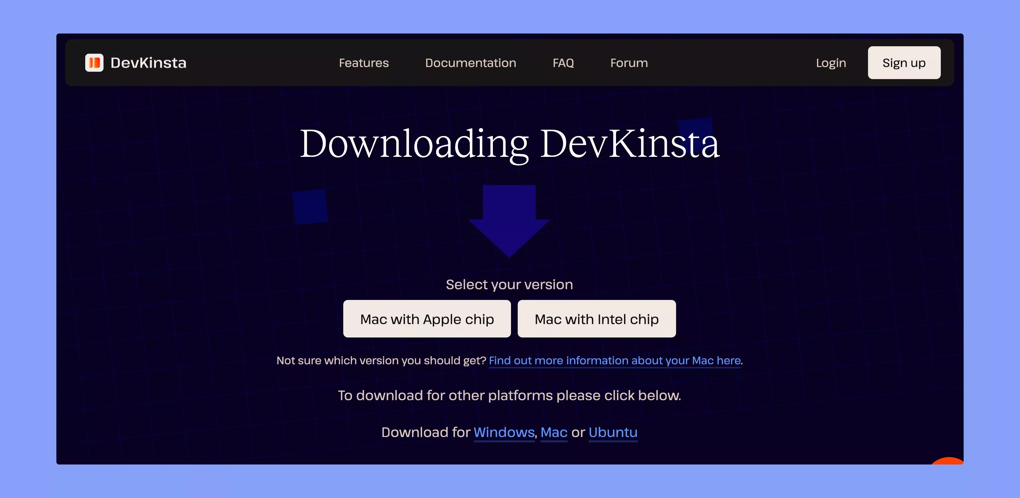Click the Features navigation icon

point(363,63)
